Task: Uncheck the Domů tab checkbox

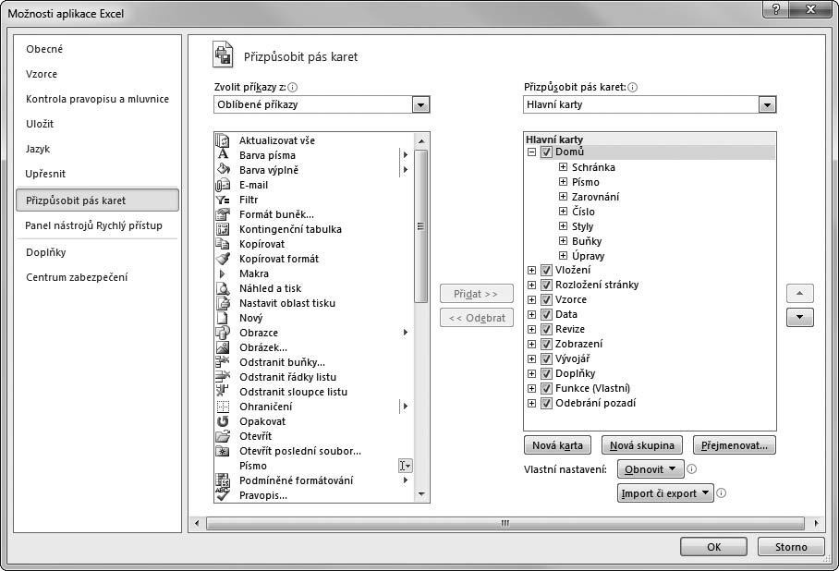Action: (x=546, y=152)
